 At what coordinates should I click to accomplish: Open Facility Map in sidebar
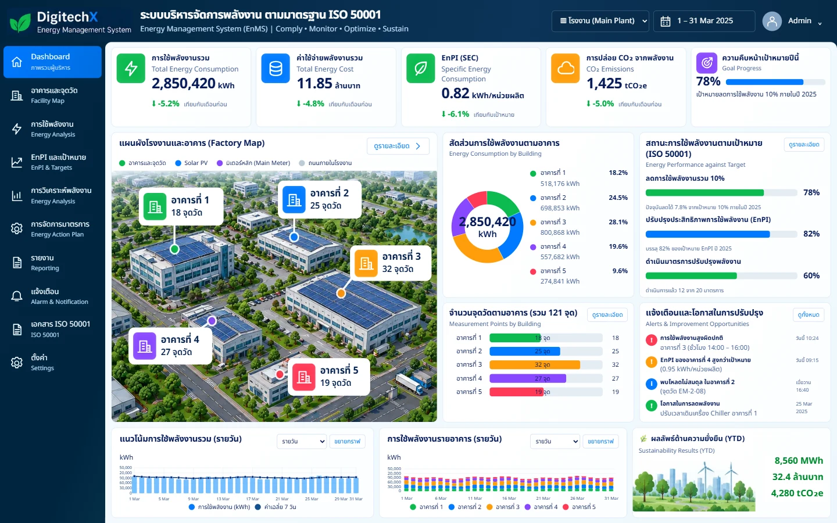(52, 95)
